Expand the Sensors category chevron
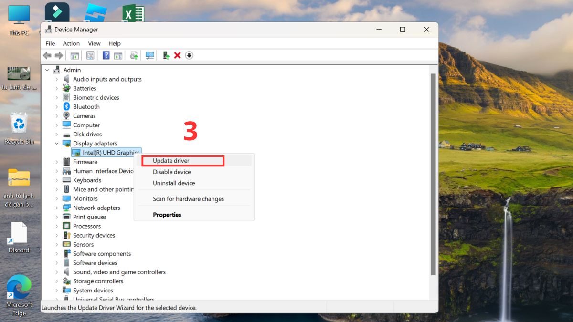 click(56, 245)
